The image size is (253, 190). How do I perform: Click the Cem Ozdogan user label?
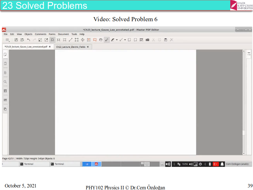point(237,164)
